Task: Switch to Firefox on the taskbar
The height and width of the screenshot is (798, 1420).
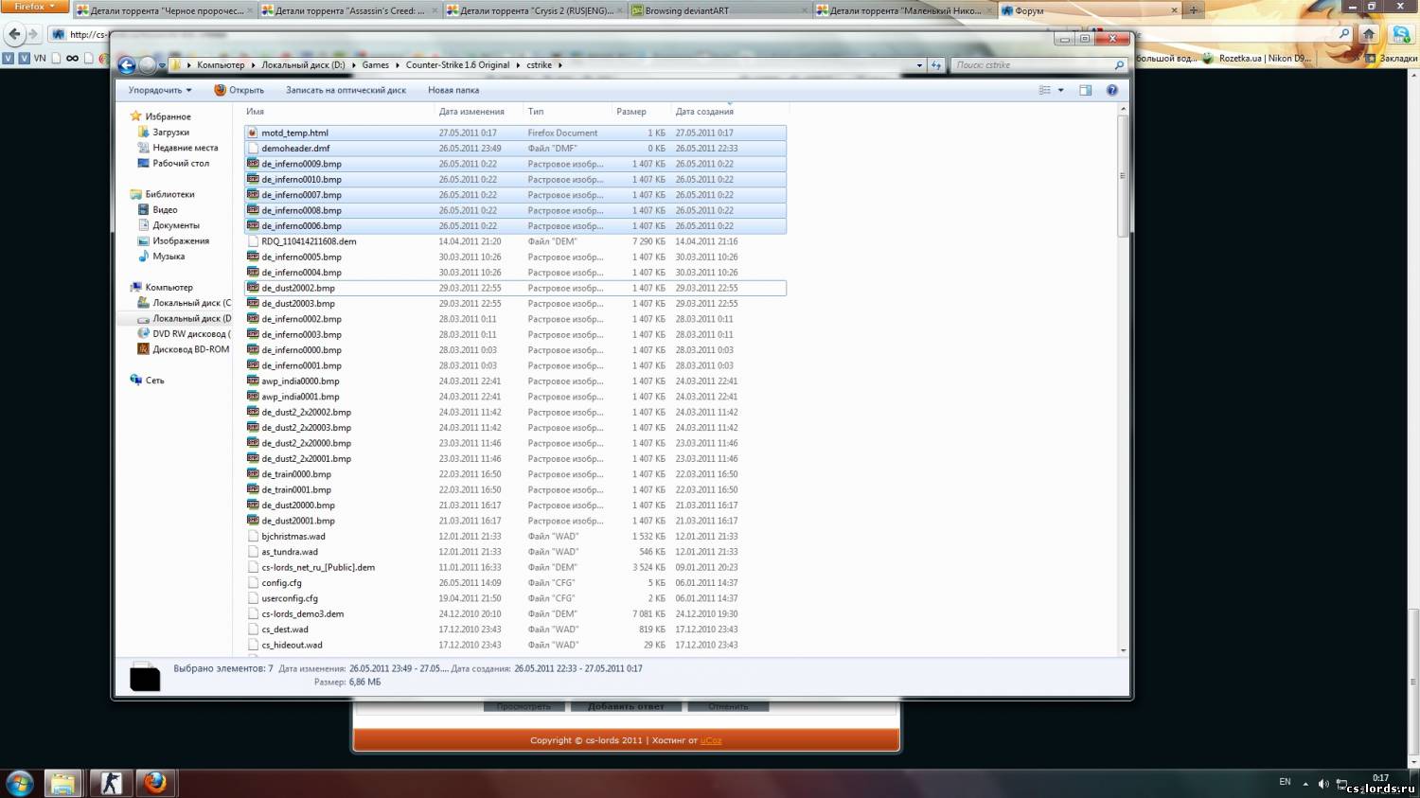Action: 156,783
